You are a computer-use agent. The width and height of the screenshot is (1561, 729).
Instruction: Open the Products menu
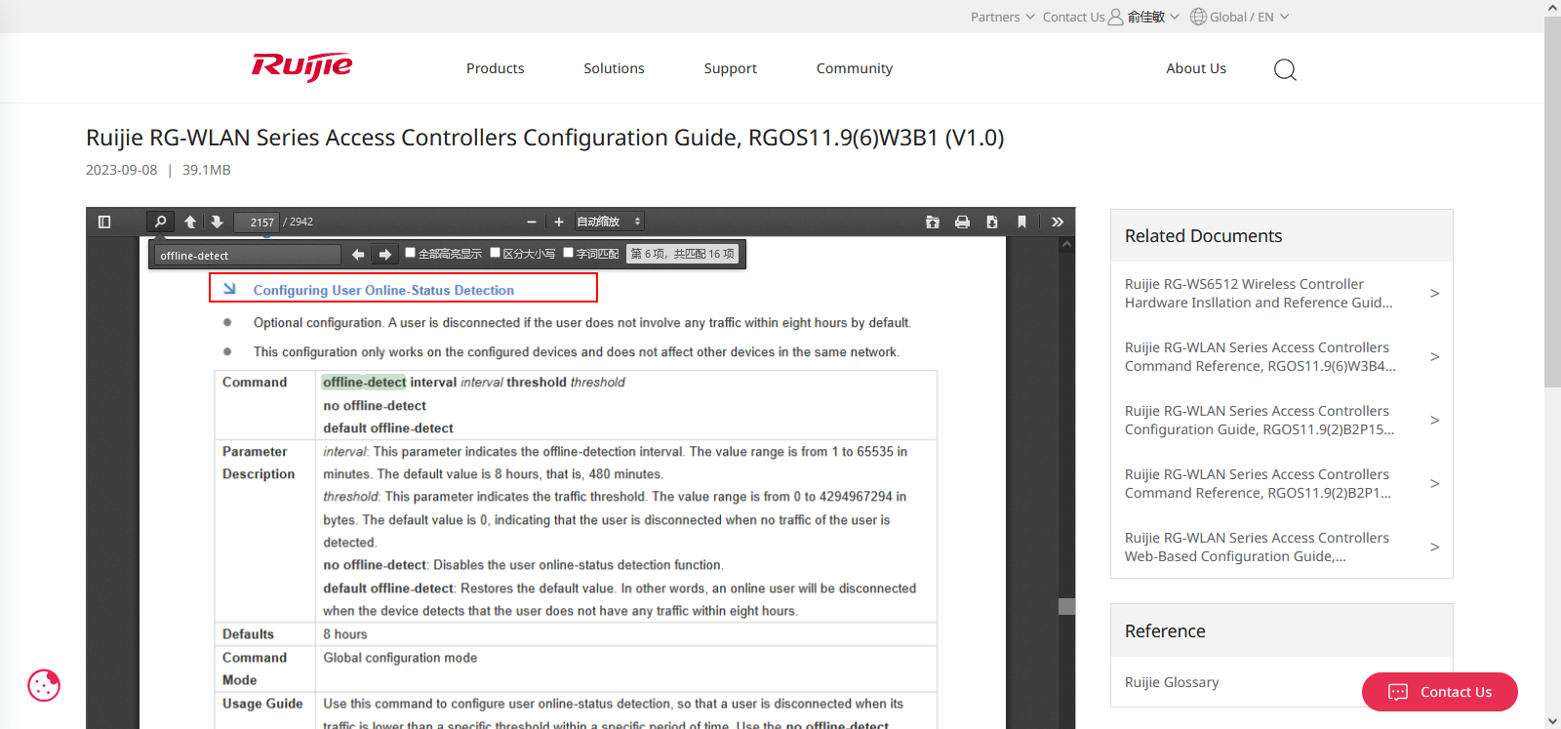(495, 68)
